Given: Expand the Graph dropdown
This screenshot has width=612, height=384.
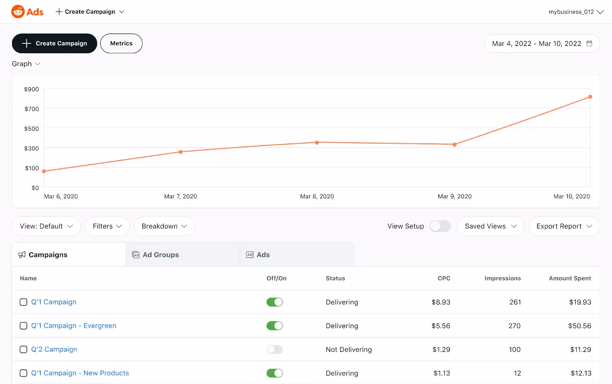Looking at the screenshot, I should (26, 63).
